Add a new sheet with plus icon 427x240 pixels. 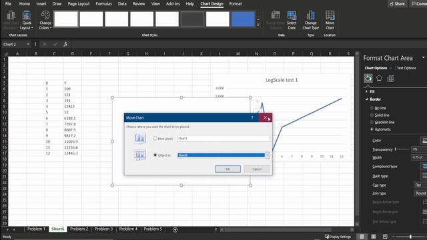click(175, 229)
